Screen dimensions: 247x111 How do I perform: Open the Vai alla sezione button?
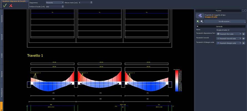pos(225,21)
